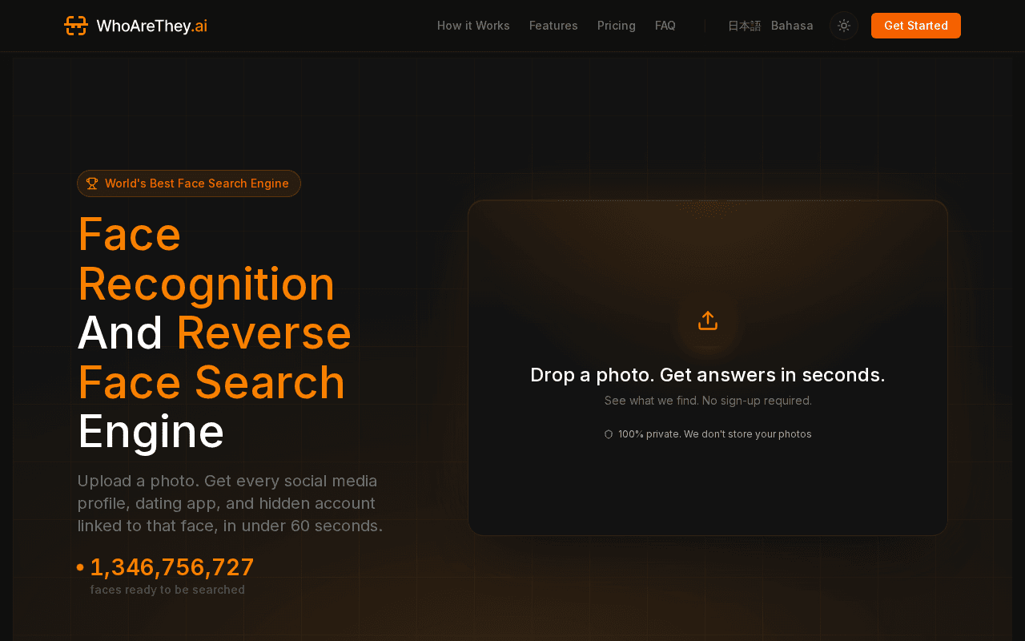Click 'faces ready to be searched' caption
Viewport: 1025px width, 641px height.
click(167, 590)
